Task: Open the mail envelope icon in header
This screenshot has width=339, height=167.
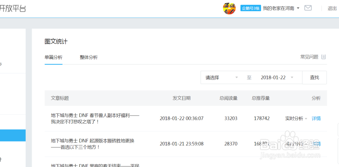Action: pyautogui.click(x=308, y=8)
